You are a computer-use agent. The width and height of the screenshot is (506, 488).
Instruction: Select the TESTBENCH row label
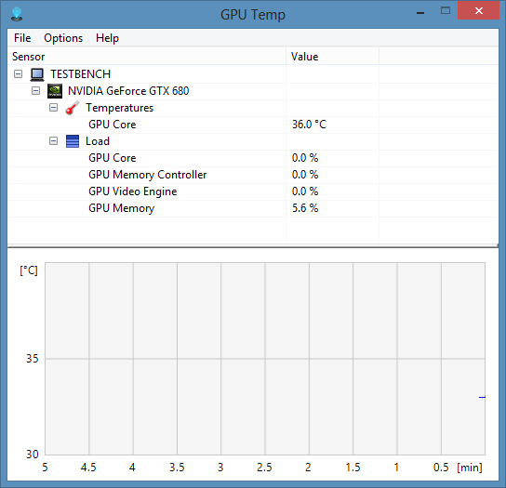coord(80,74)
